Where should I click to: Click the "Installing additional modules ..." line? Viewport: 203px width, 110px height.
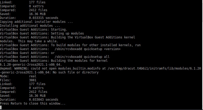click(30, 26)
